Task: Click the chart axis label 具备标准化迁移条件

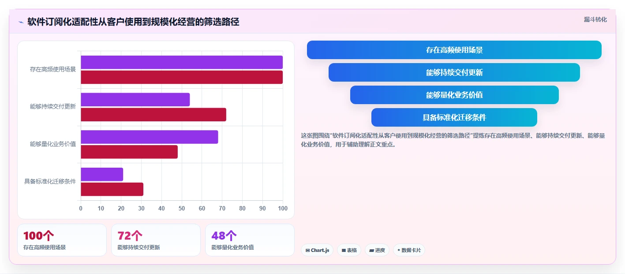Action: pos(50,181)
